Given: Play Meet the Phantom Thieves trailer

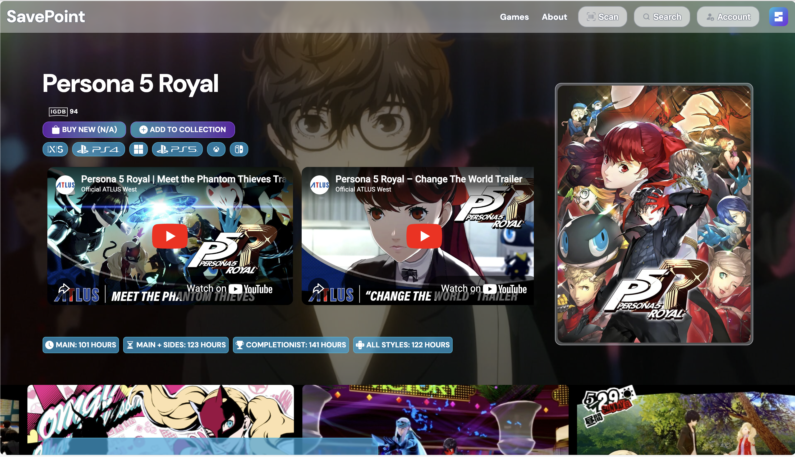Looking at the screenshot, I should pos(170,236).
